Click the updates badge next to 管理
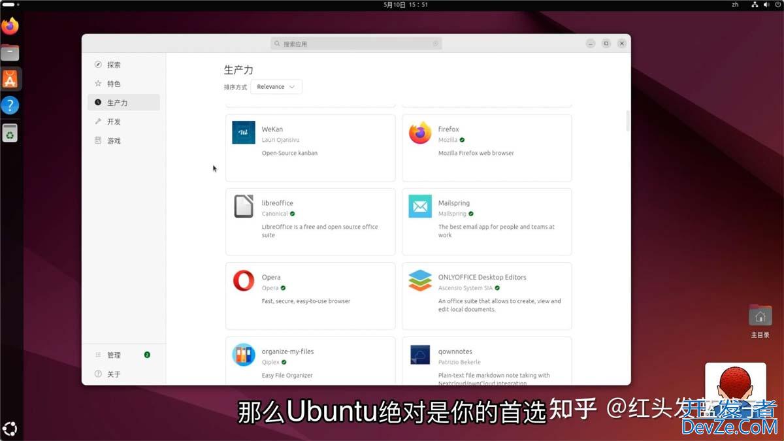This screenshot has height=441, width=784. click(147, 355)
